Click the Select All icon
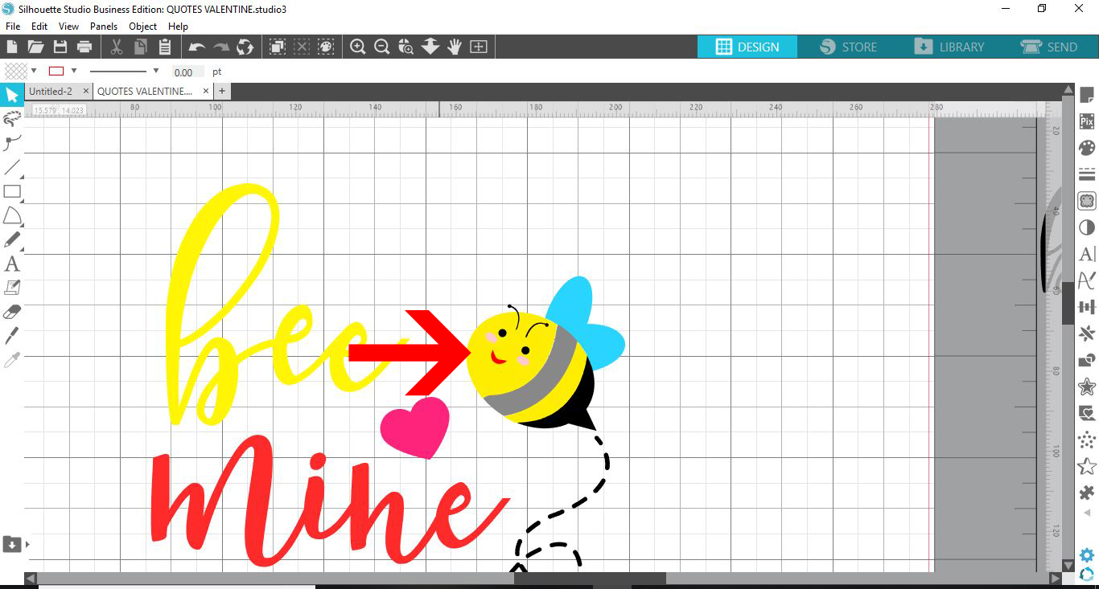The width and height of the screenshot is (1099, 589). [x=278, y=47]
